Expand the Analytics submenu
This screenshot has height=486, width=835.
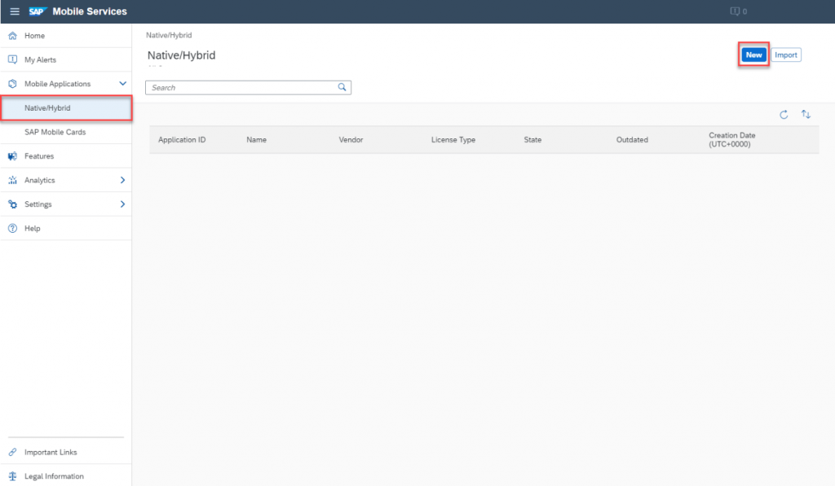point(122,180)
